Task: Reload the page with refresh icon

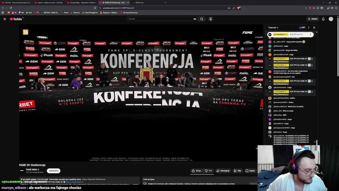Action: [11, 8]
